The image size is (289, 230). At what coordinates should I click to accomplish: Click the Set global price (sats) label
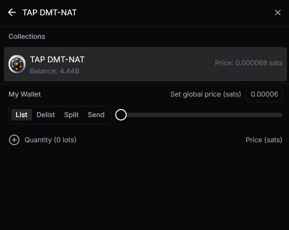click(205, 94)
